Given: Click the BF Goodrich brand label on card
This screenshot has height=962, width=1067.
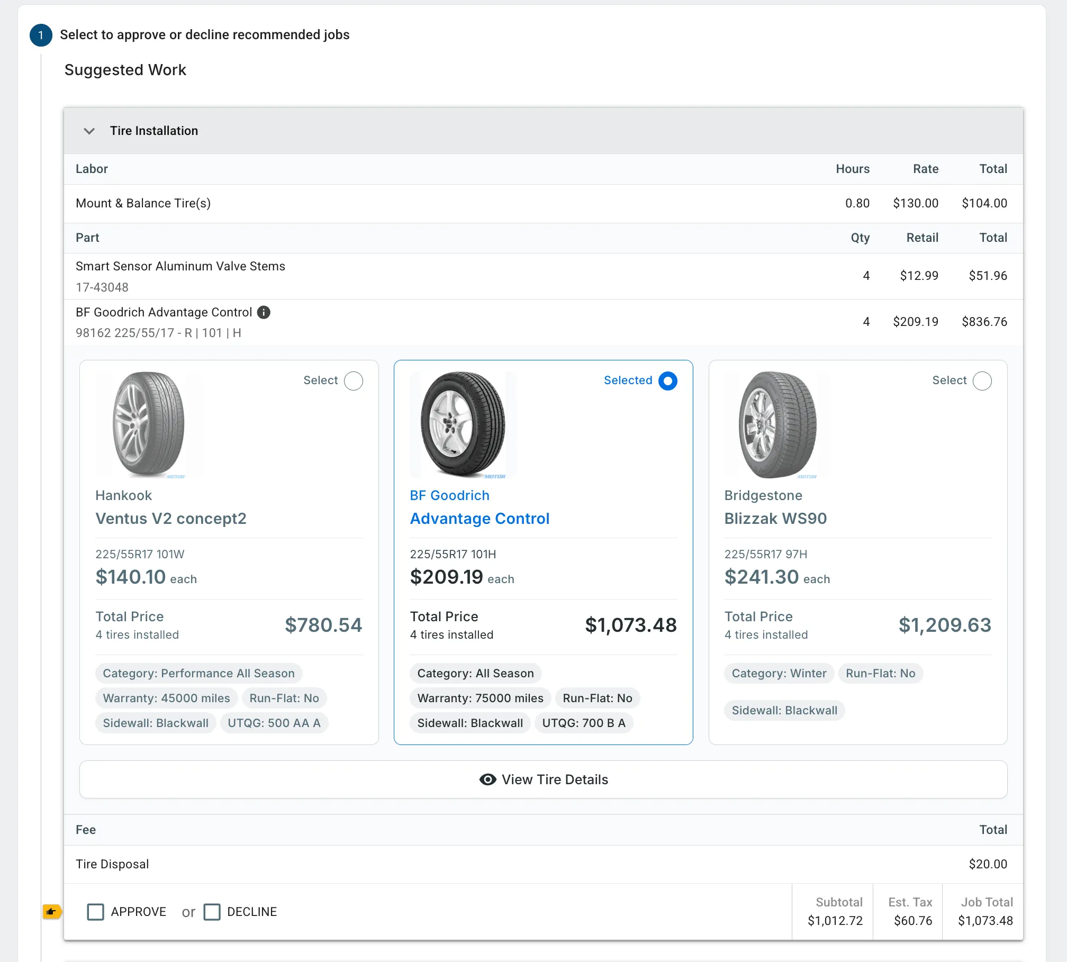Looking at the screenshot, I should coord(450,495).
